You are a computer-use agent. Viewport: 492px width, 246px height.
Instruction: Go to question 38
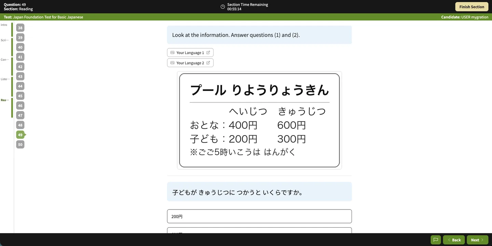20,28
